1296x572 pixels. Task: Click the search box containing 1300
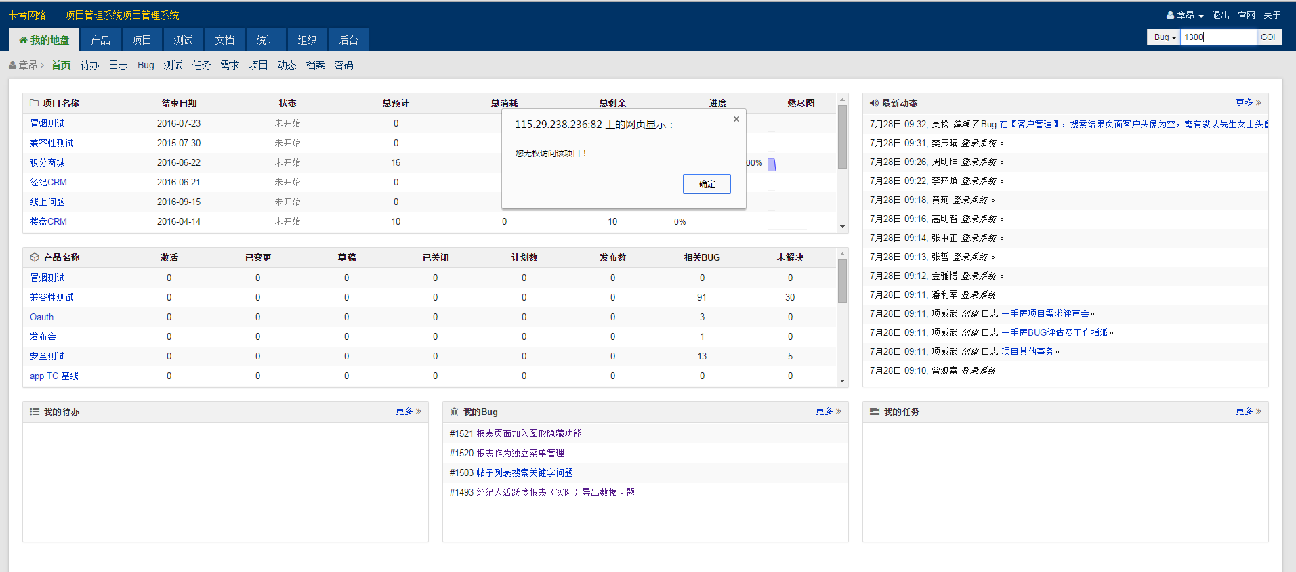(1218, 37)
